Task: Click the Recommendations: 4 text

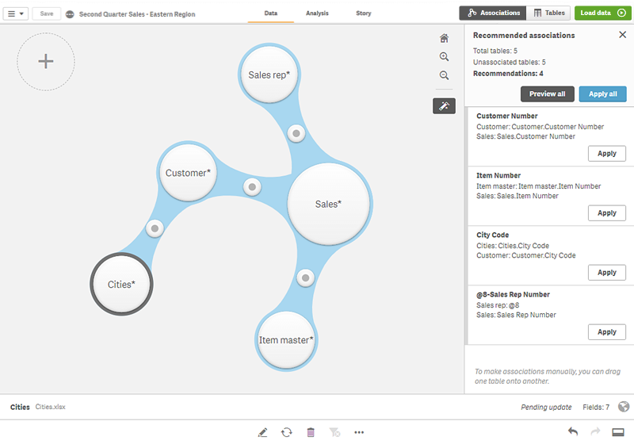Action: [x=508, y=74]
